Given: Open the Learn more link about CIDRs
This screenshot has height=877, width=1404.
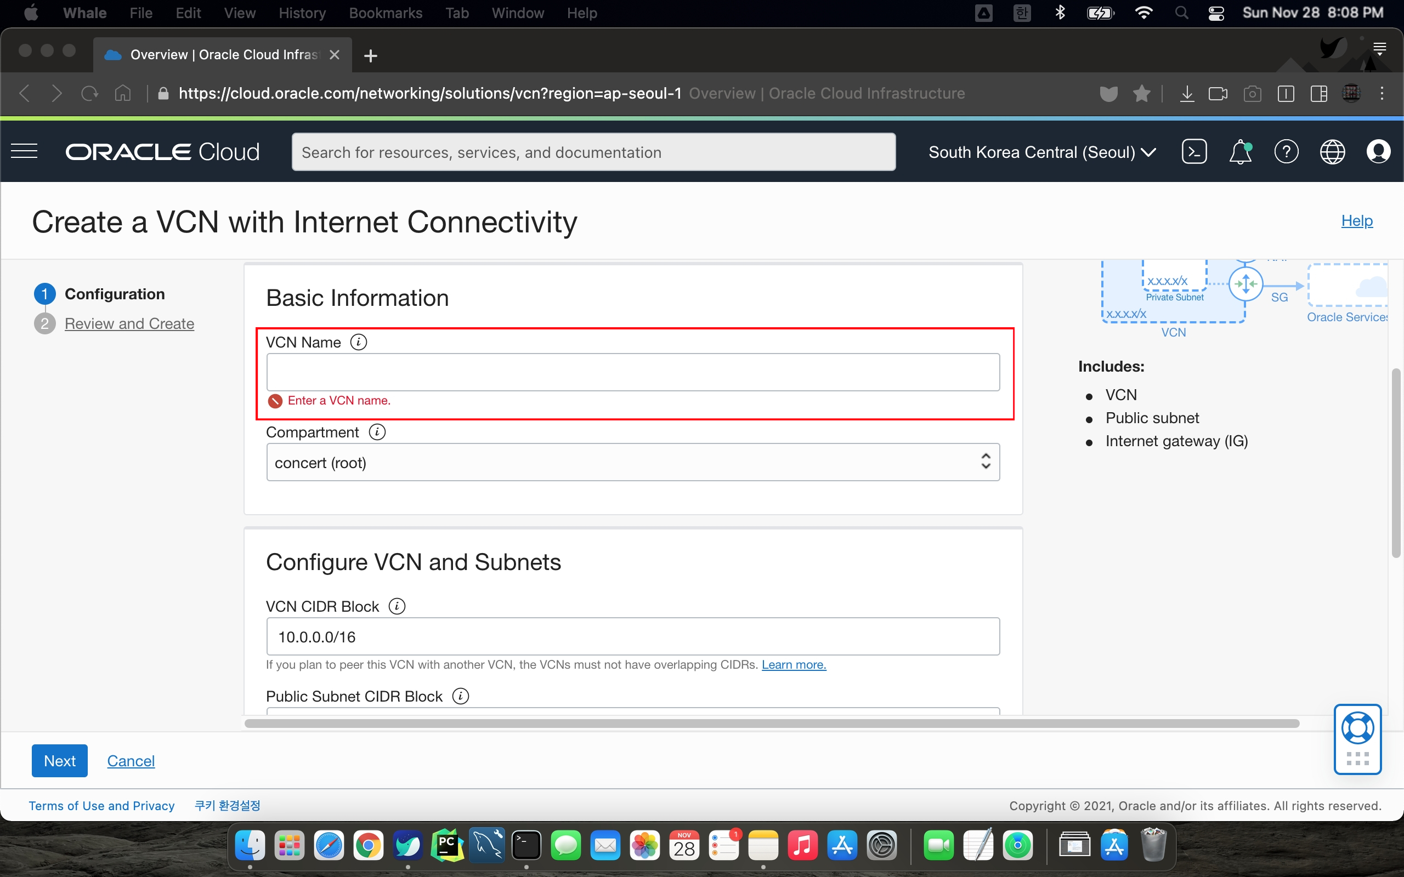Looking at the screenshot, I should [x=794, y=665].
